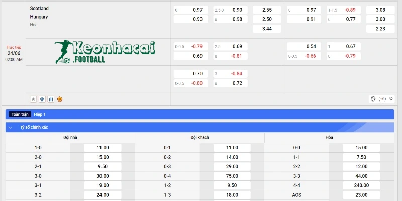Expand more markets with double chevron
402x201 pixels.
click(391, 99)
